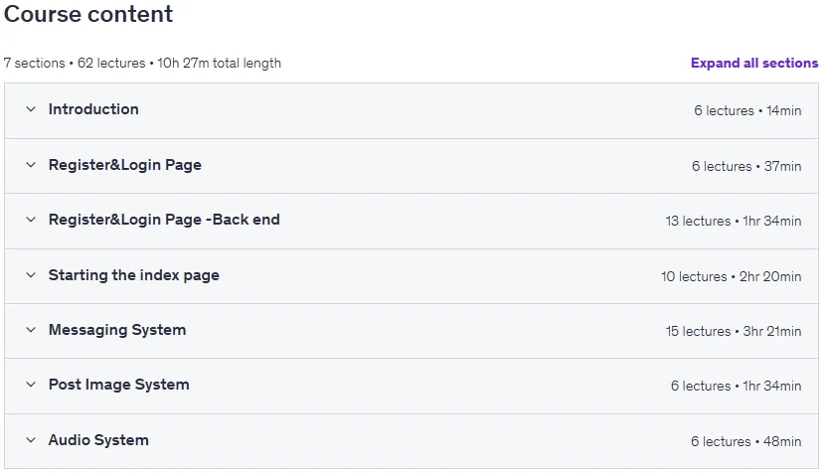Viewport: 823px width, 474px height.
Task: Open the Post Image System title
Action: click(x=118, y=385)
